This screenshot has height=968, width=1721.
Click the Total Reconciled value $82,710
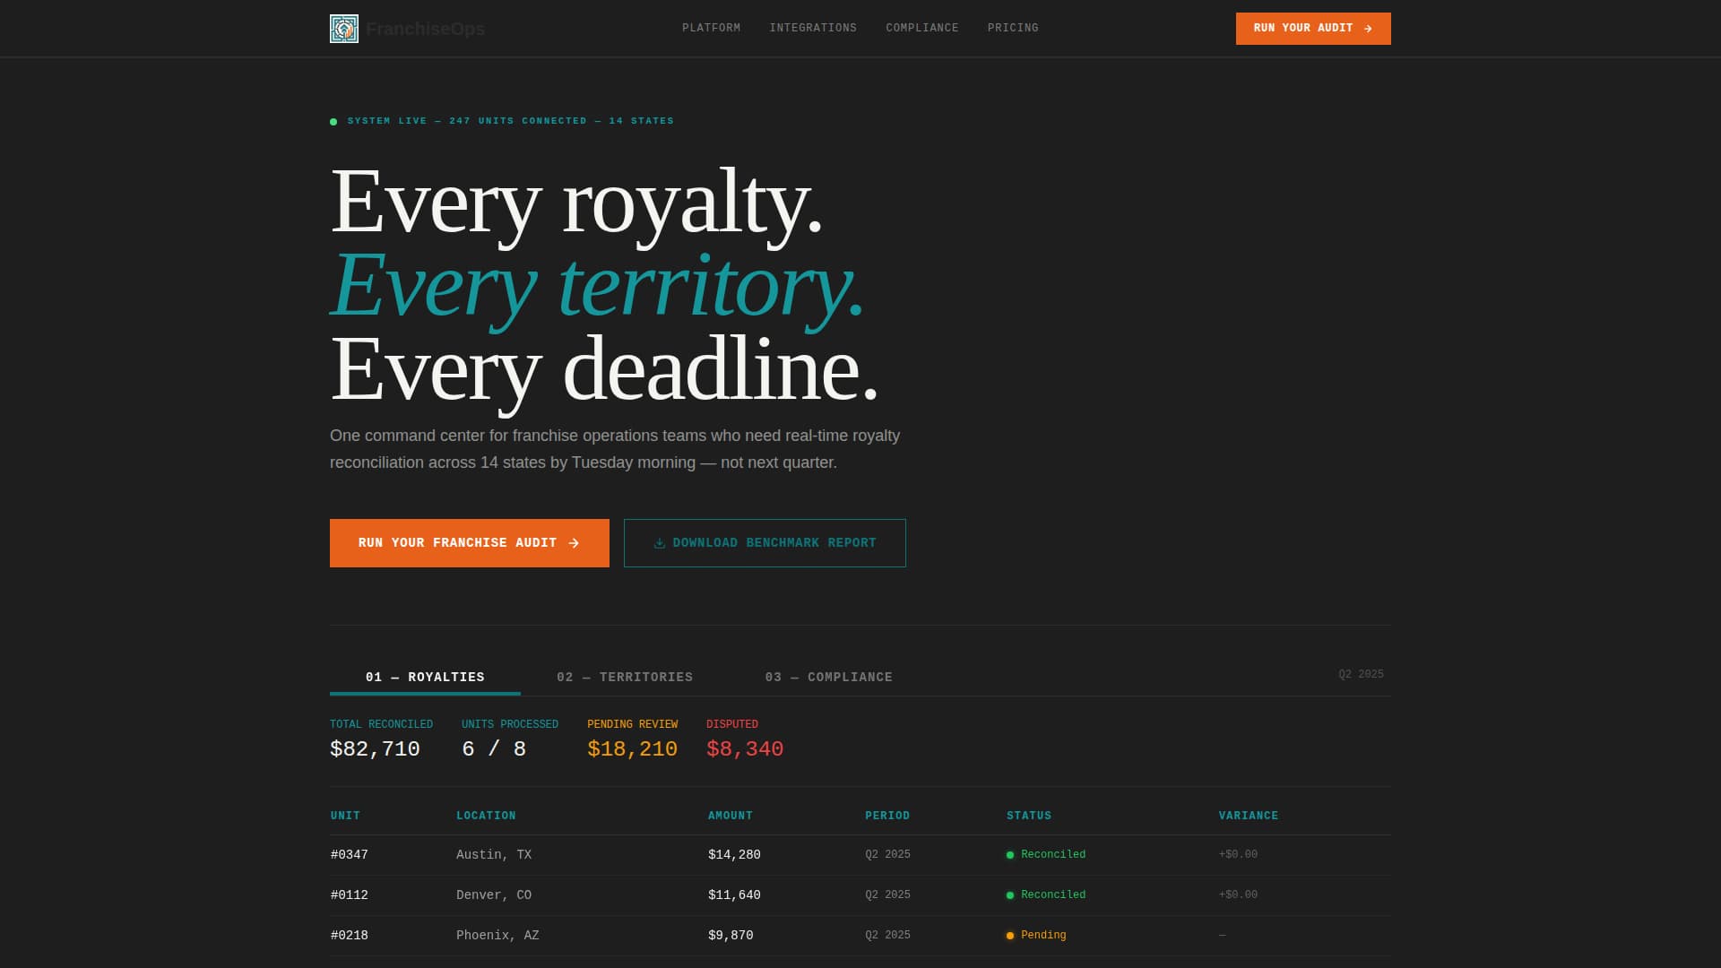(x=375, y=749)
